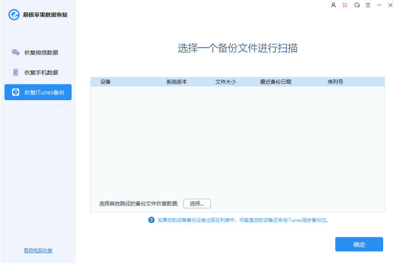This screenshot has width=397, height=265.
Task: Switch to 恢复微信数据 tab
Action: (x=38, y=52)
